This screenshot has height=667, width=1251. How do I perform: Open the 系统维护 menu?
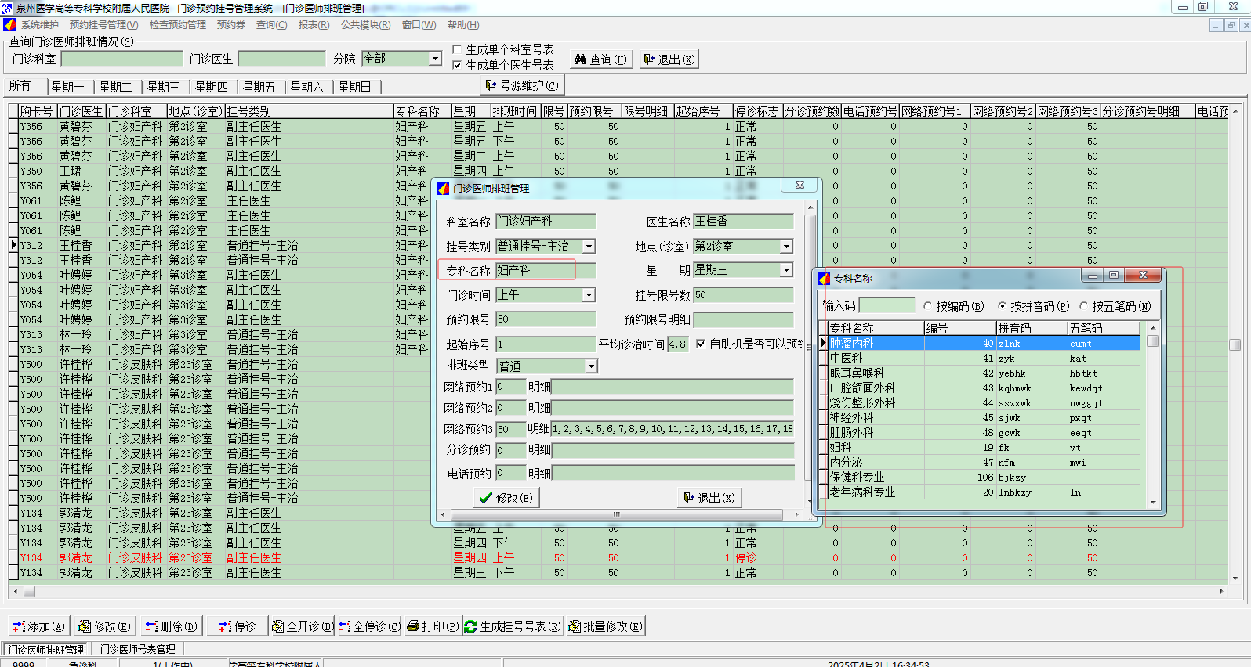point(40,25)
